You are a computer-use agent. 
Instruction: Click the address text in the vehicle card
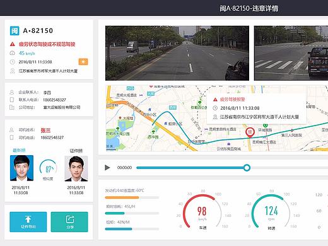tap(48, 71)
